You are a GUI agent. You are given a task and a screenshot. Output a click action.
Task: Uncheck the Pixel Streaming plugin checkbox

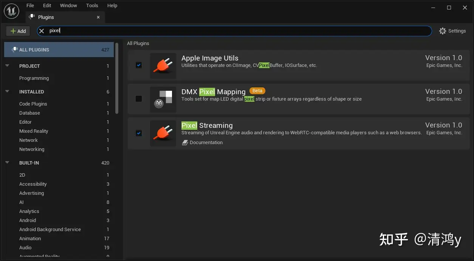[139, 133]
